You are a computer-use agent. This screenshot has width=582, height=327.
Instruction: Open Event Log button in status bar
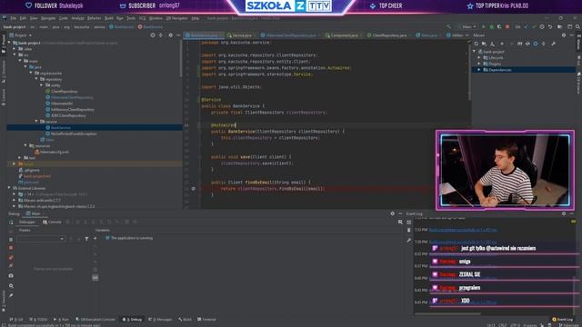pyautogui.click(x=562, y=319)
